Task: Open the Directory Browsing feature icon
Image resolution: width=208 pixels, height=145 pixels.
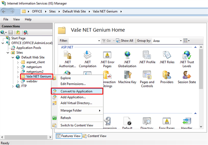Action: tap(147, 121)
